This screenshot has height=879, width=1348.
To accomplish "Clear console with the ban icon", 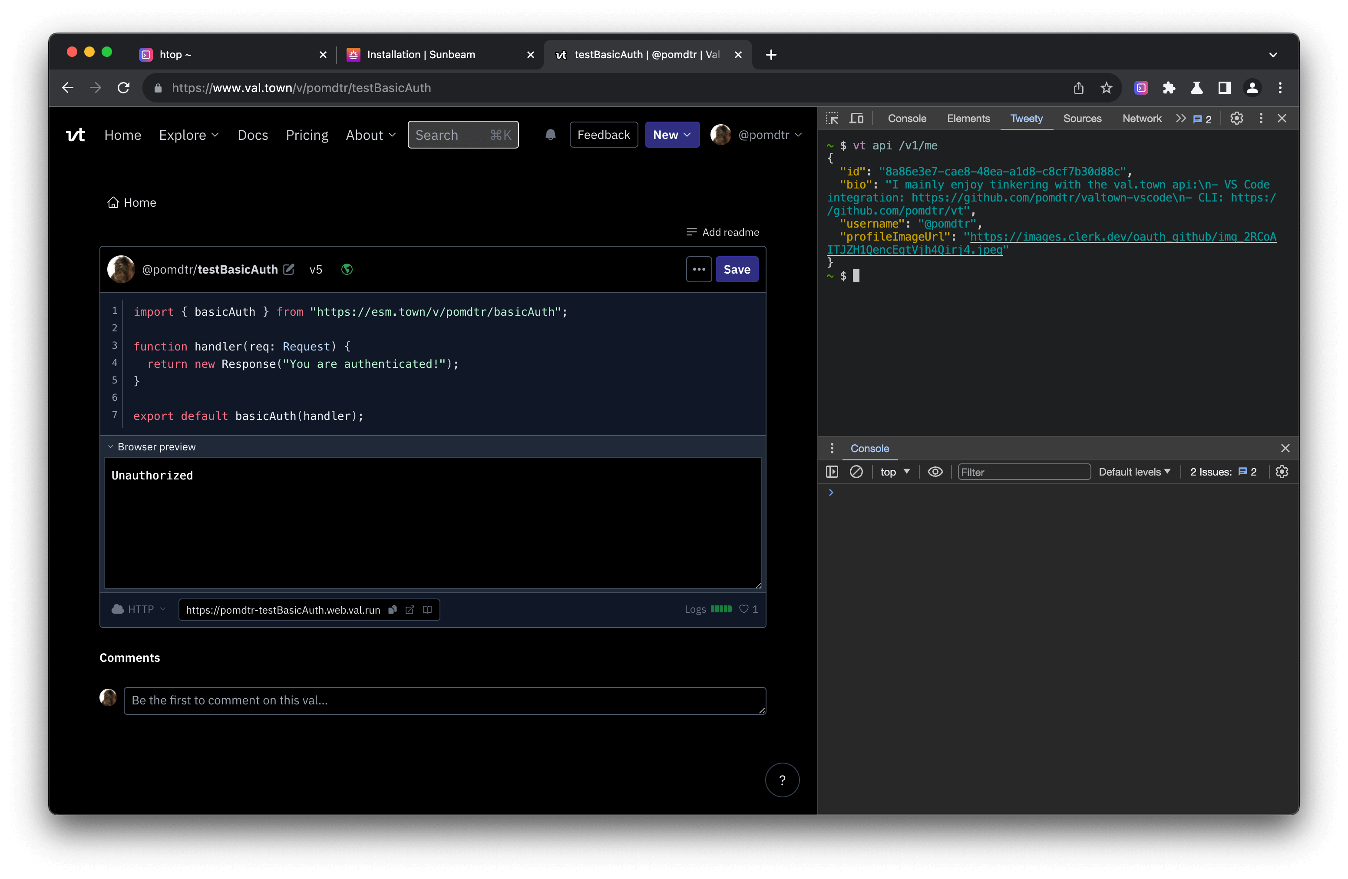I will (x=856, y=472).
